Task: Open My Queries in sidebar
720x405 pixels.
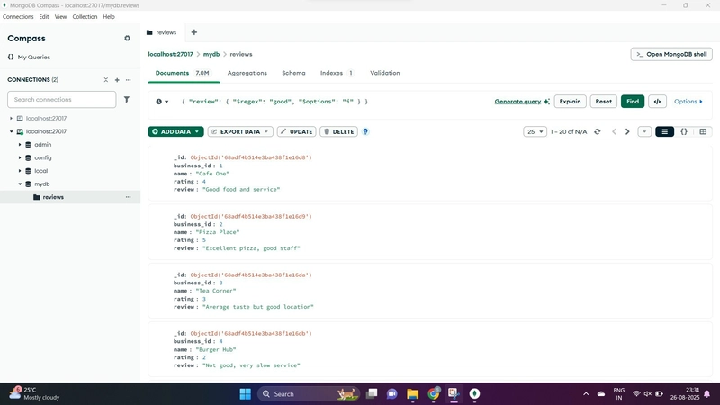Action: [x=29, y=57]
